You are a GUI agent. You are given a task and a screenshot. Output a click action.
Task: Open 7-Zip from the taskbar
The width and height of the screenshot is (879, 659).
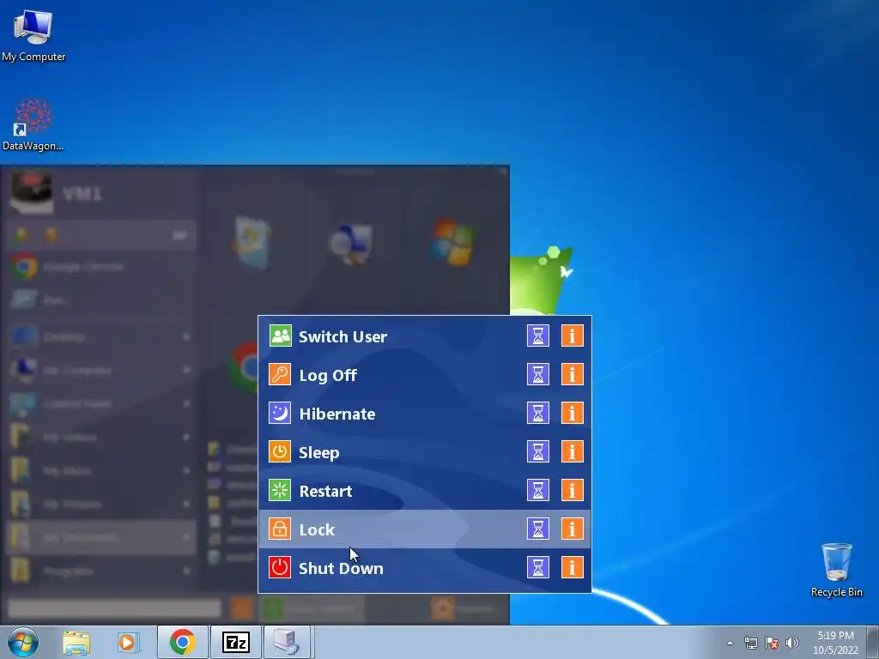pyautogui.click(x=235, y=642)
